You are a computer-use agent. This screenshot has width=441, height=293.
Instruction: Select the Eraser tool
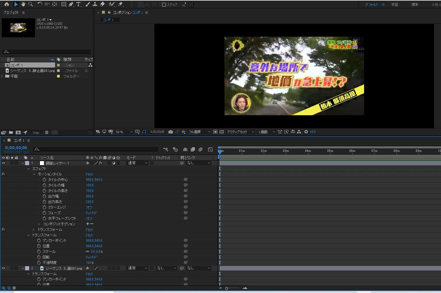pos(102,4)
